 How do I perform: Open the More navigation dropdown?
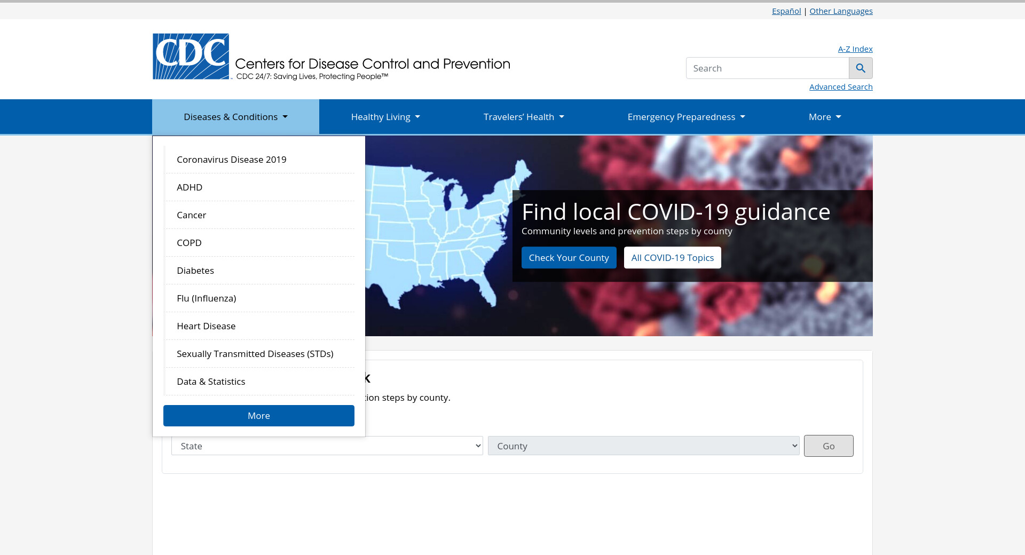pos(824,117)
